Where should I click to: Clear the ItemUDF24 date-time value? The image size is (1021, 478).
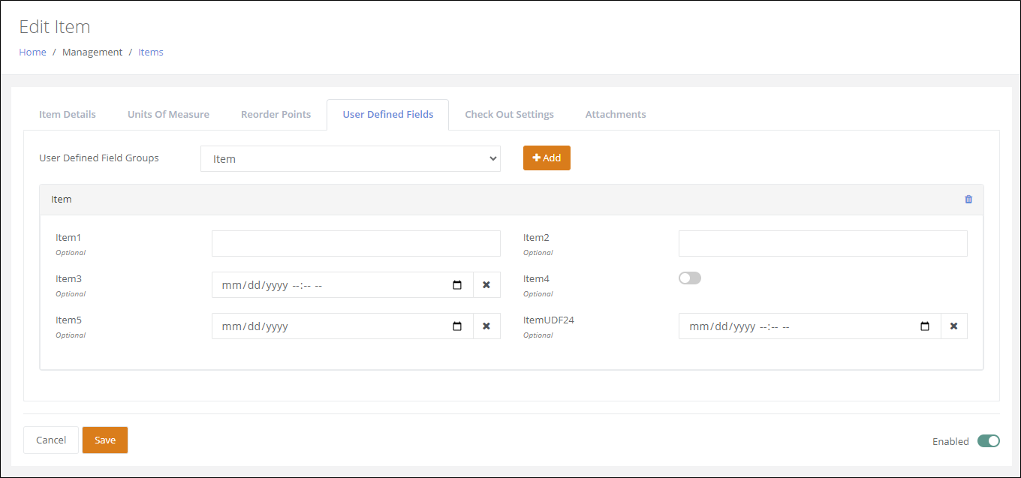point(954,326)
